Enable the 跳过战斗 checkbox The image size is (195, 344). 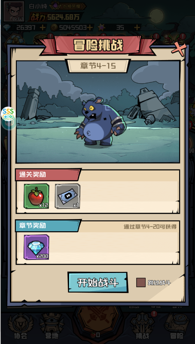[x=141, y=282]
